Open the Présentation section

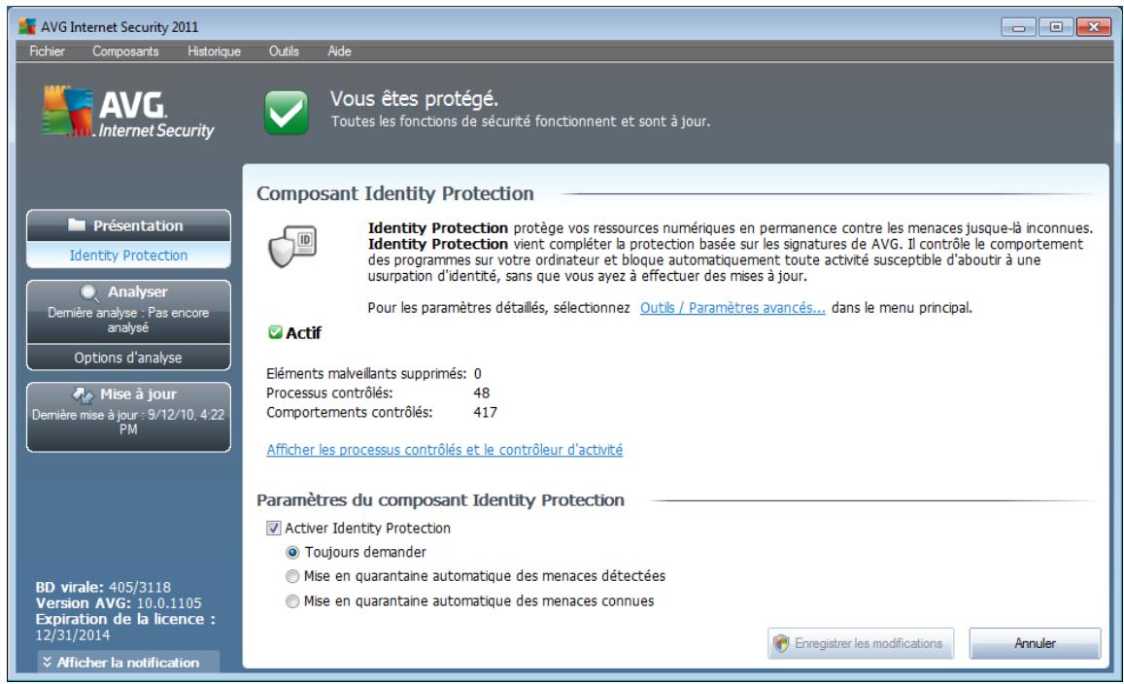point(128,225)
